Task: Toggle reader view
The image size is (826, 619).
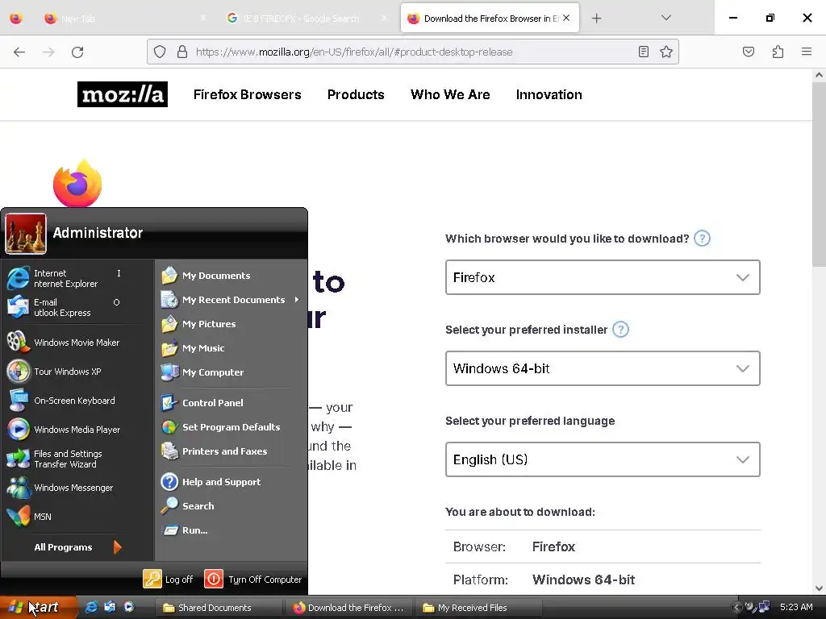Action: point(643,52)
